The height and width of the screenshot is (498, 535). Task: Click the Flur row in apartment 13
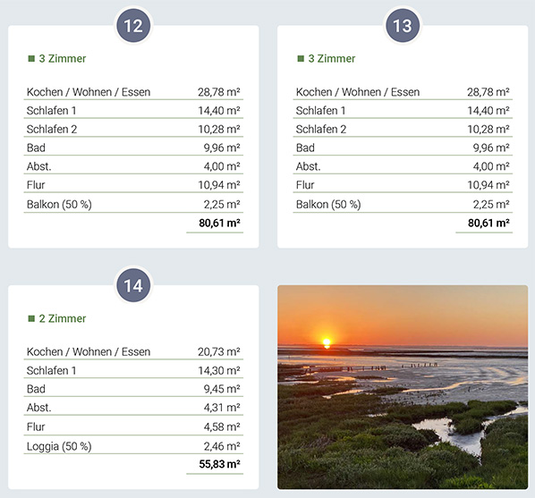coord(403,185)
